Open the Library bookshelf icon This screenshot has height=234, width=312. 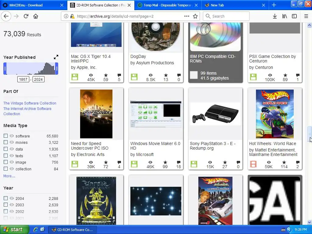pos(285,16)
